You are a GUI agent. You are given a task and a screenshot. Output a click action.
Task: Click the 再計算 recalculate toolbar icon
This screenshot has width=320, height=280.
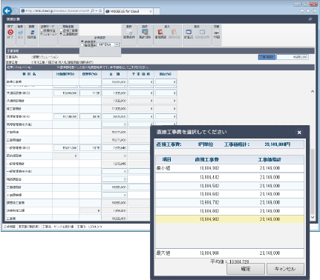(32, 33)
